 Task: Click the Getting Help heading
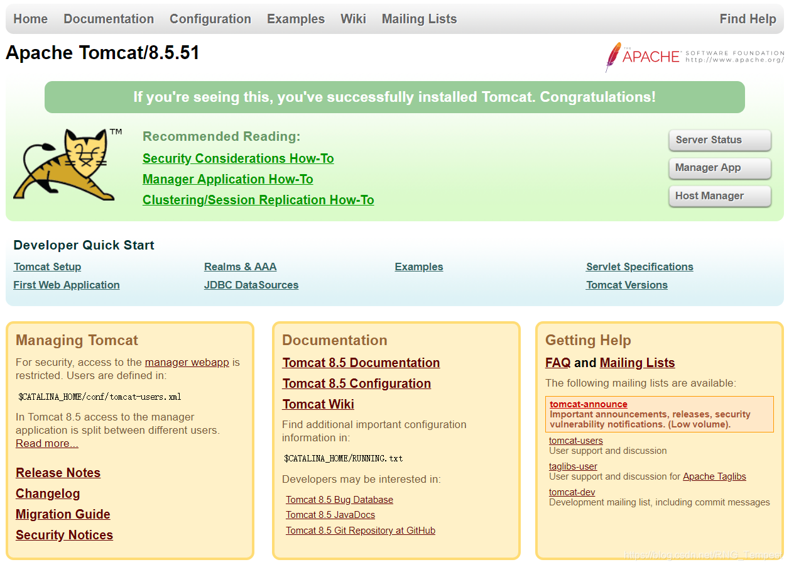pos(588,340)
